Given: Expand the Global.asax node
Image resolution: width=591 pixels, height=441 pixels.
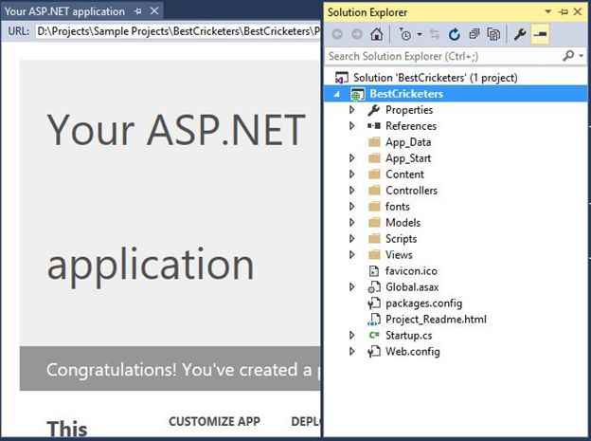Looking at the screenshot, I should click(x=351, y=287).
